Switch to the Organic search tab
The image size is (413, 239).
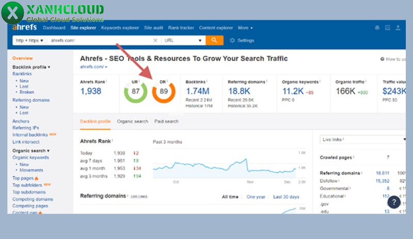(x=132, y=122)
